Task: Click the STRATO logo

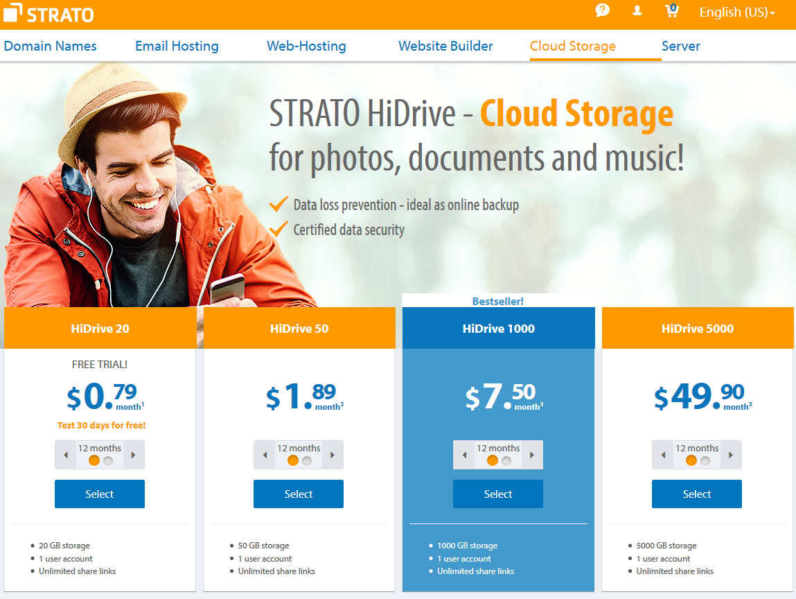Action: click(48, 14)
